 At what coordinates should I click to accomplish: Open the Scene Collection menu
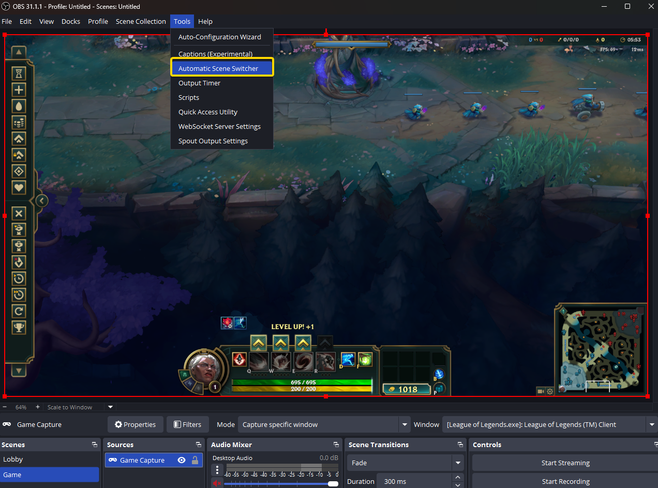click(141, 21)
